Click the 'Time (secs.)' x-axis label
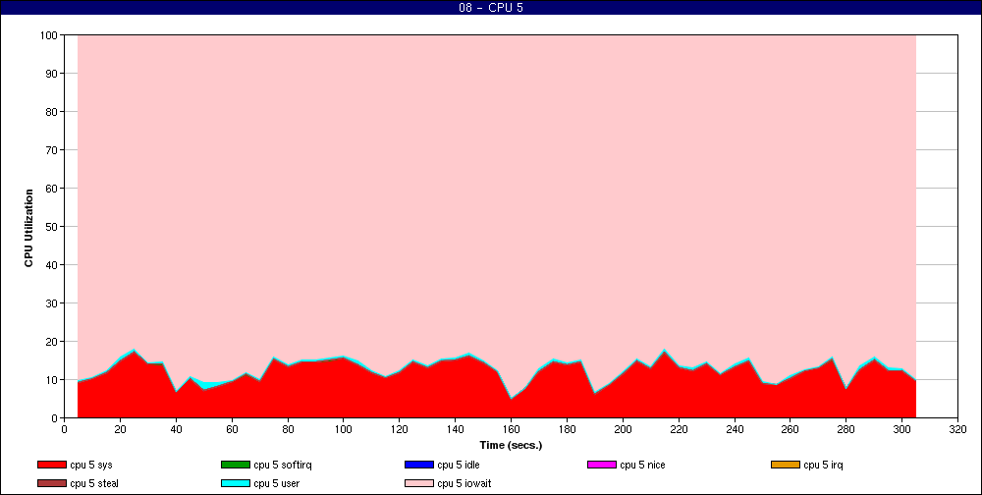The image size is (982, 495). pyautogui.click(x=511, y=446)
